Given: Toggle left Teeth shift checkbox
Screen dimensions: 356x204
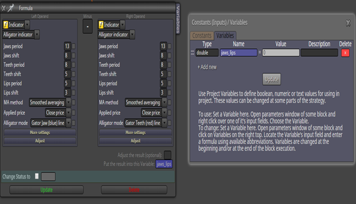Looking at the screenshot, I should (73, 74).
